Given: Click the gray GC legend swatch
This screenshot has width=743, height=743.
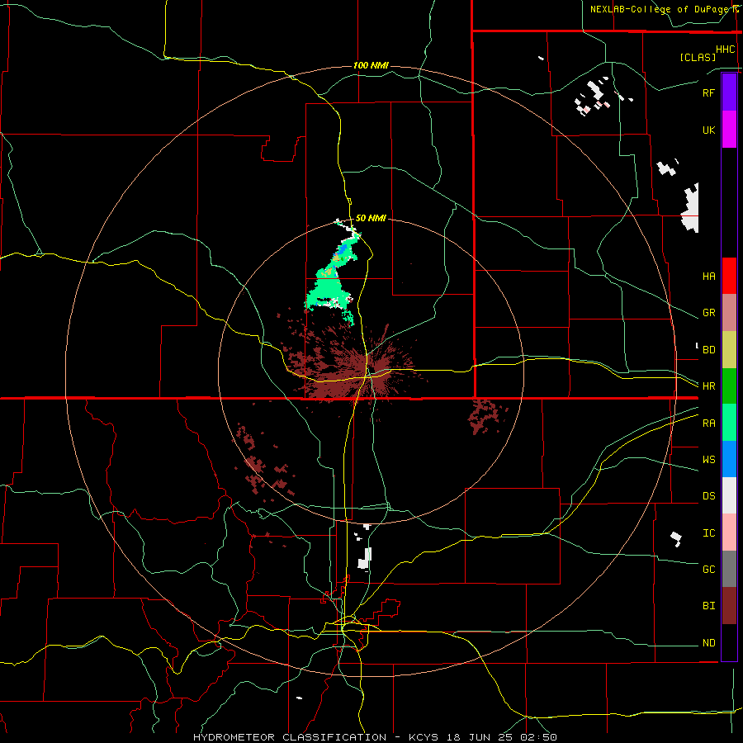Looking at the screenshot, I should [x=729, y=569].
